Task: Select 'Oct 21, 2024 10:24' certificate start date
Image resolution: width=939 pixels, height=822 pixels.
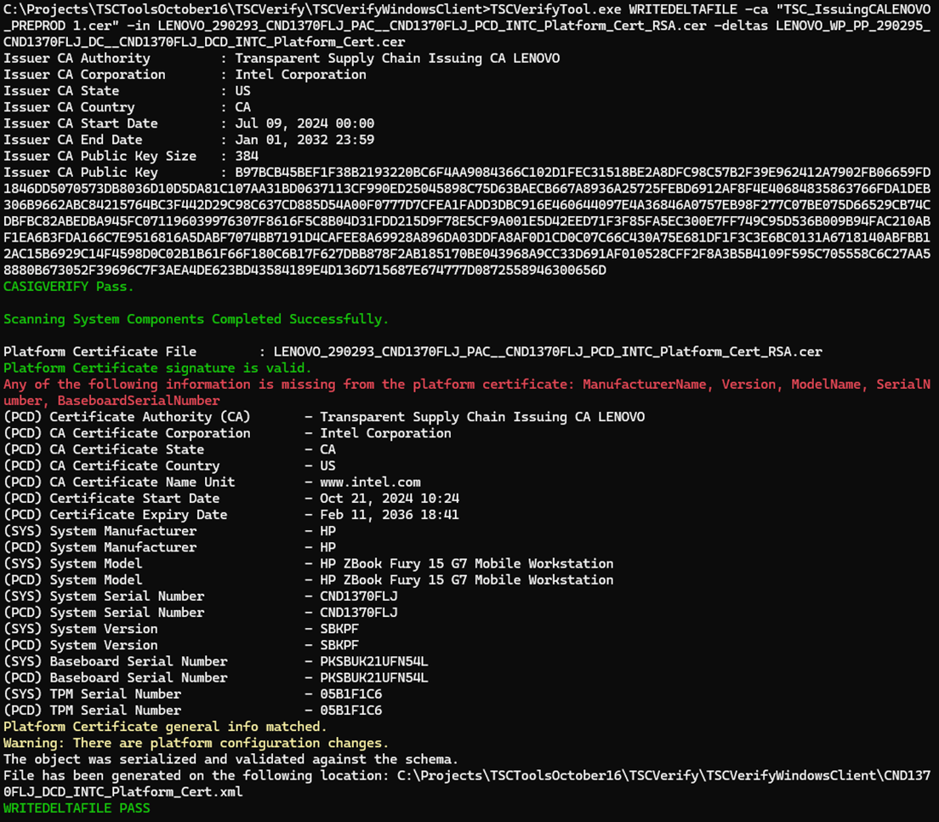Action: coord(390,498)
